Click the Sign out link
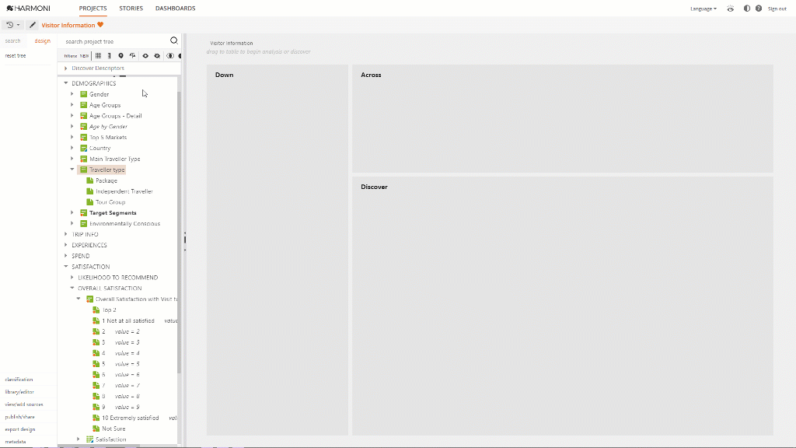 [x=777, y=9]
